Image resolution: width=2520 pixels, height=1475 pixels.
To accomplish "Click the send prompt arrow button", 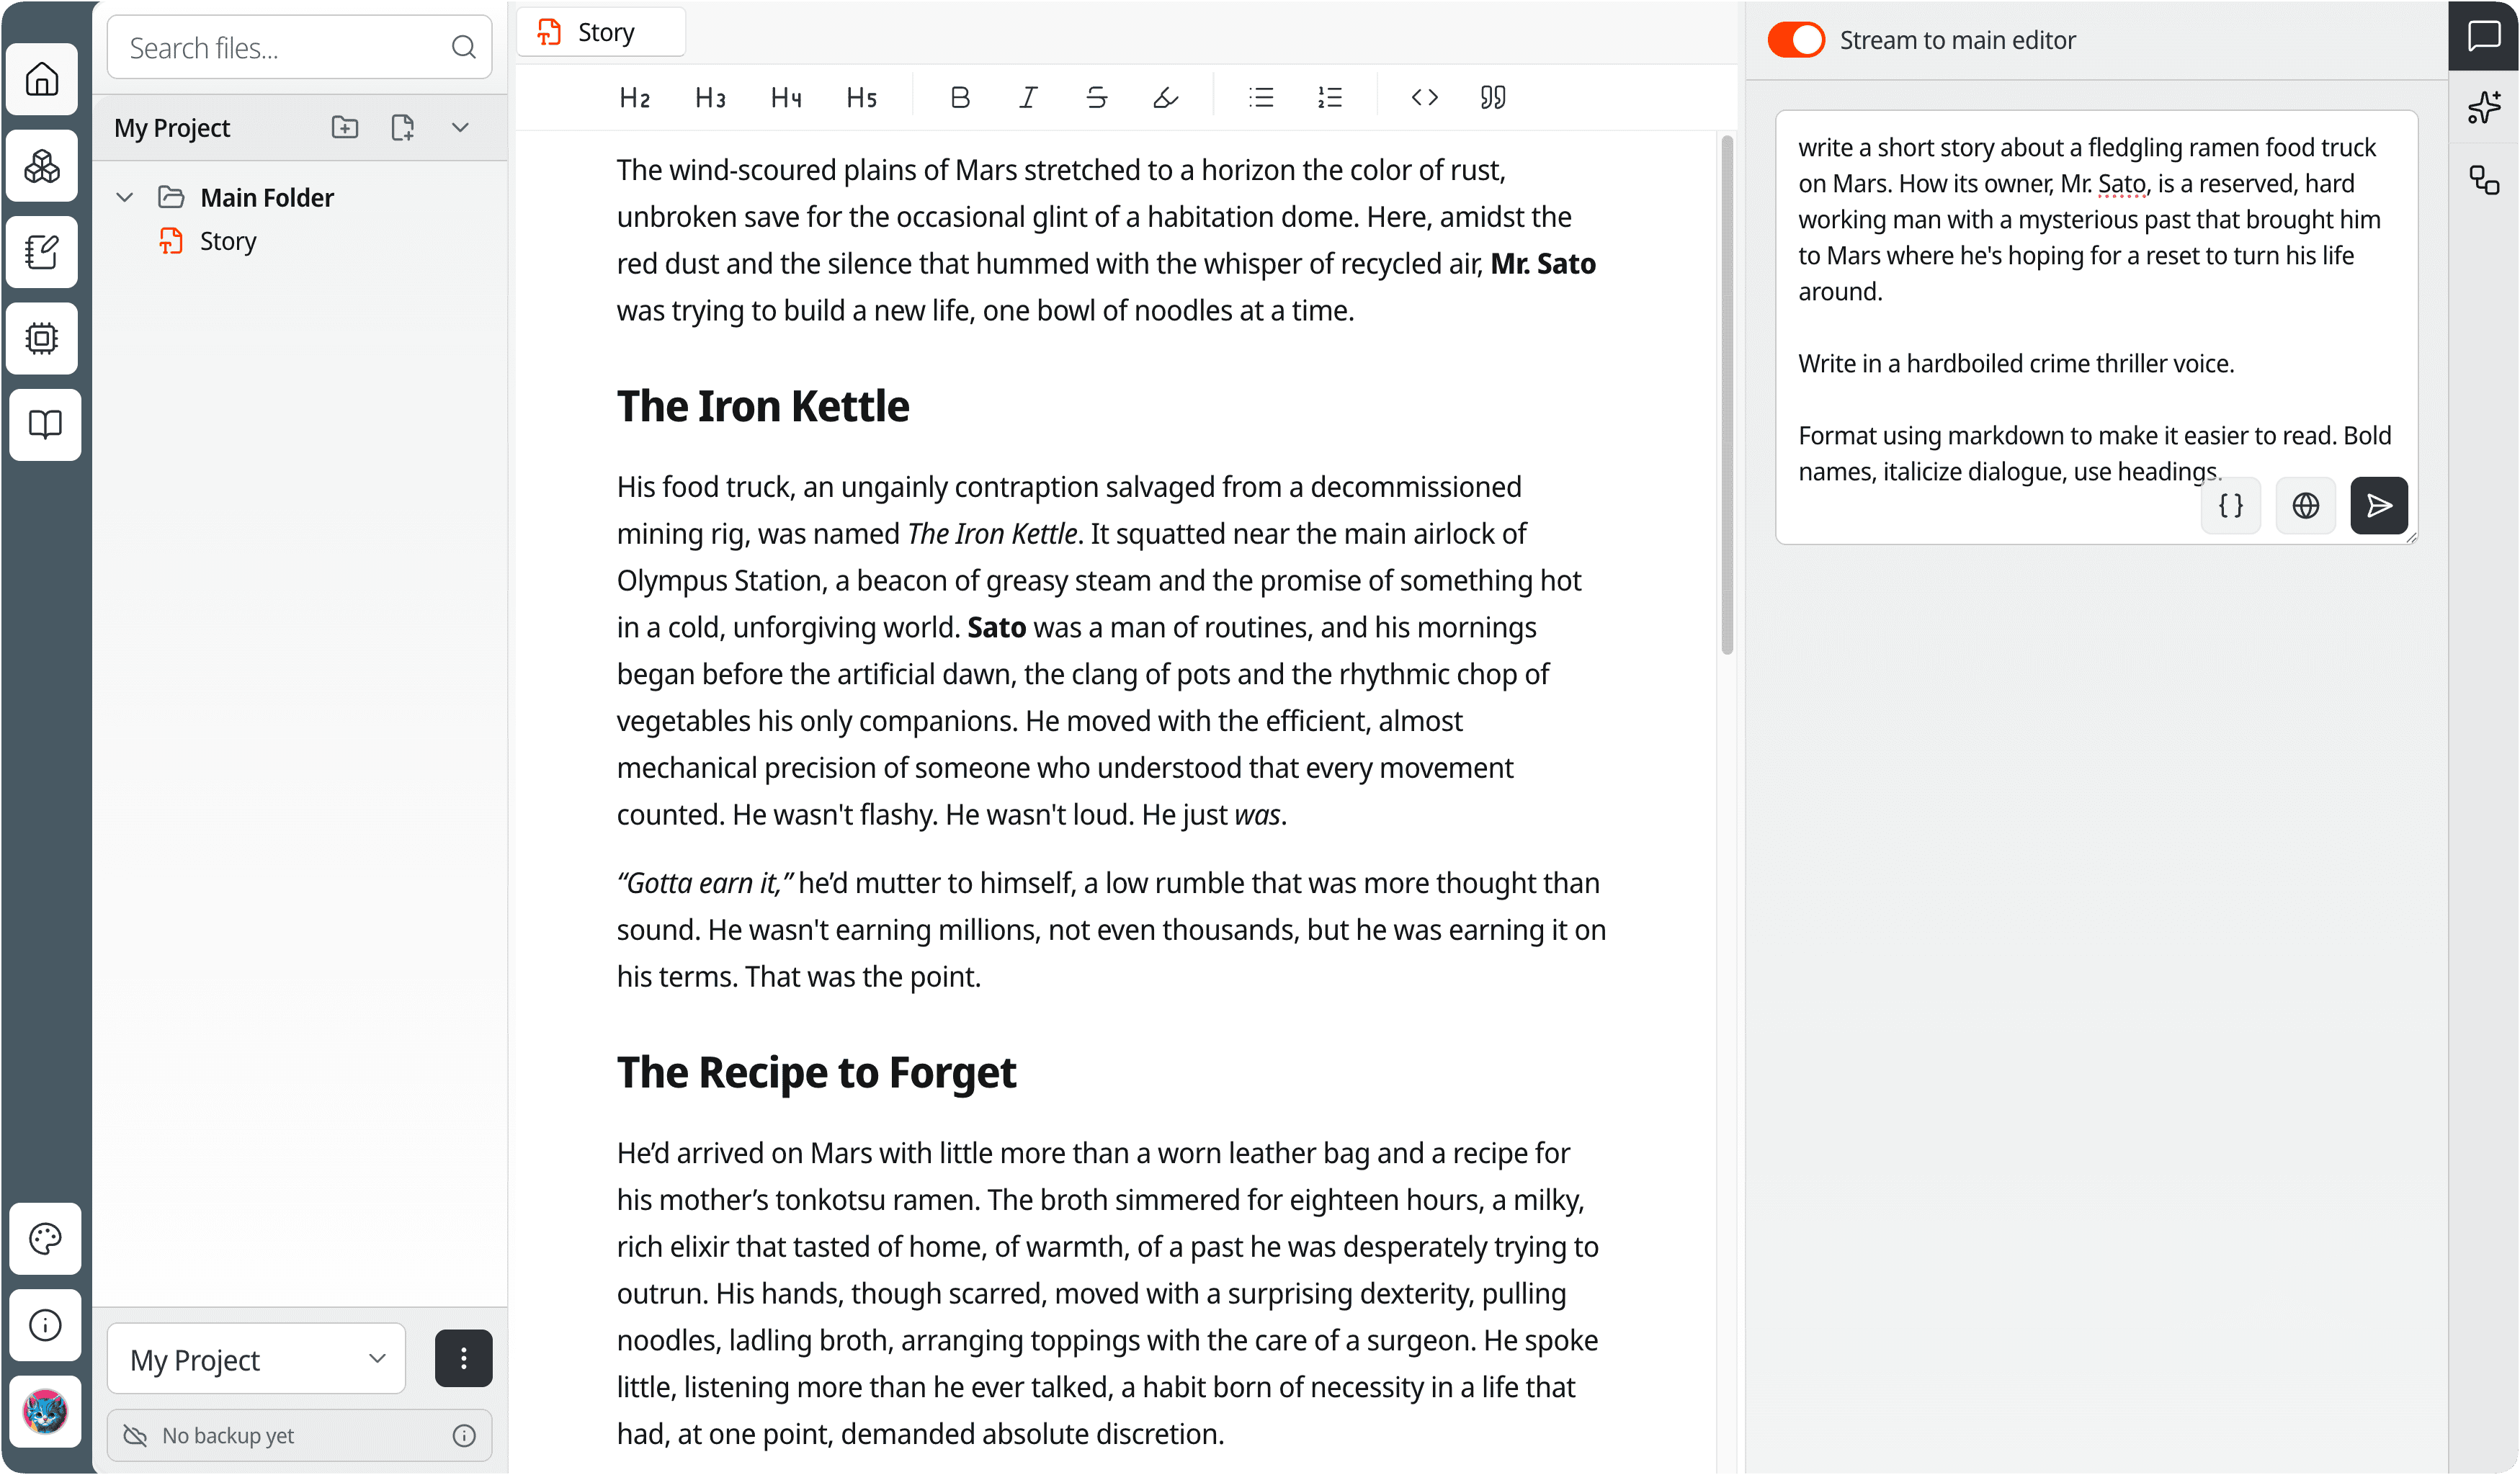I will point(2378,506).
